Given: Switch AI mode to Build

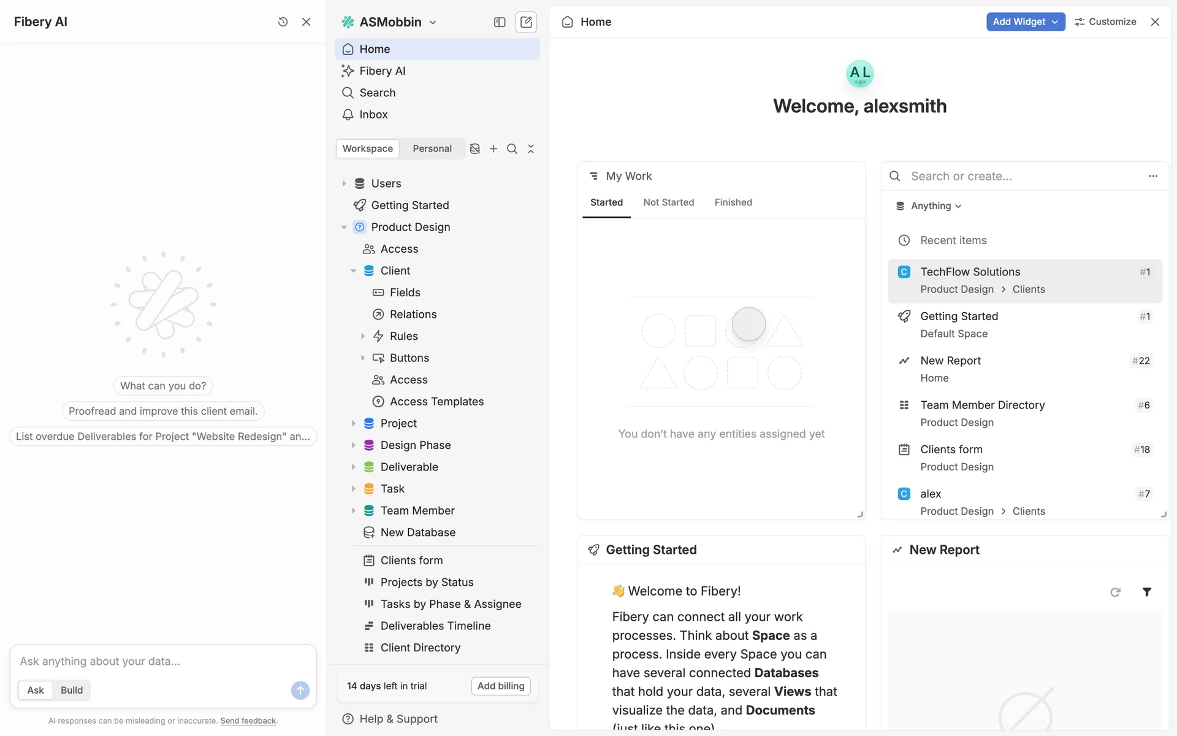Looking at the screenshot, I should tap(72, 690).
